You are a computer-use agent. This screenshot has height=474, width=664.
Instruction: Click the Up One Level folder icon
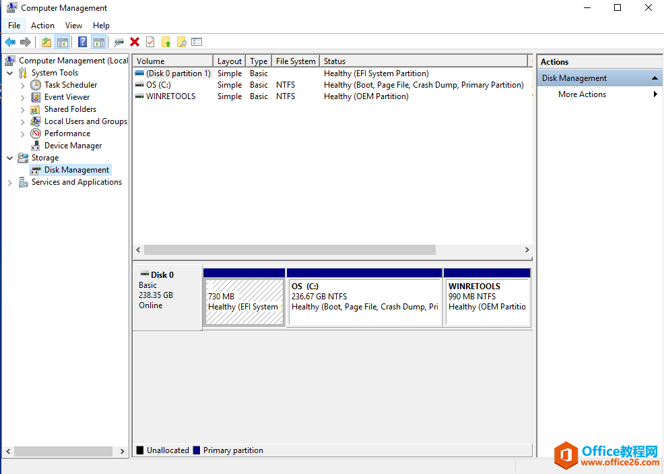pos(46,42)
